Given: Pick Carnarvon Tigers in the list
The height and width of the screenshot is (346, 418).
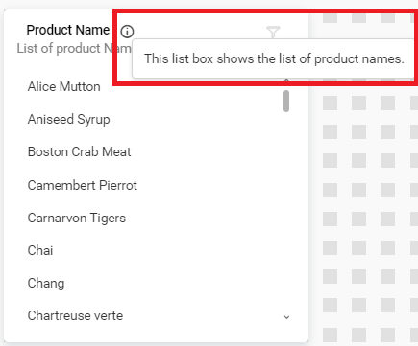Looking at the screenshot, I should tap(77, 219).
